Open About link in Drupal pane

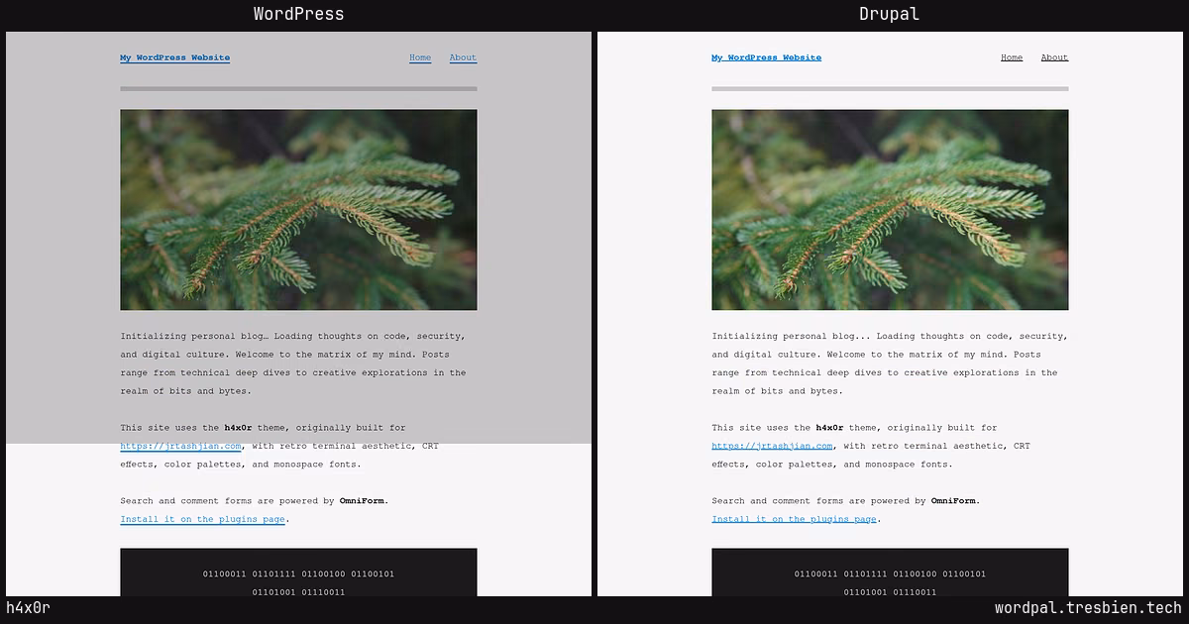pos(1054,57)
